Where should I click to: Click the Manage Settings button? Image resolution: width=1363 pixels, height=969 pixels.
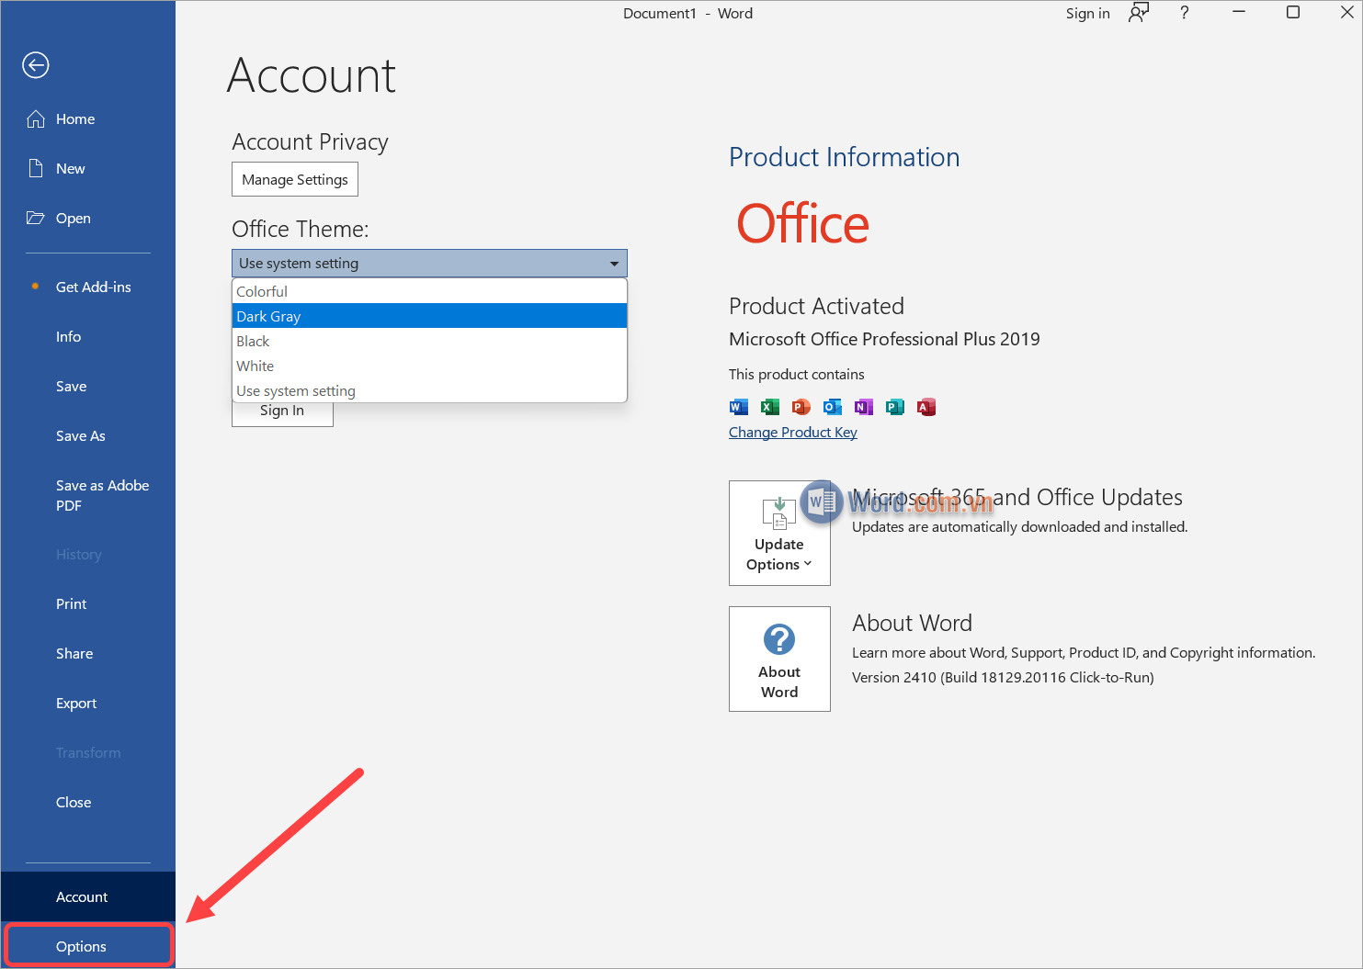[x=295, y=179]
